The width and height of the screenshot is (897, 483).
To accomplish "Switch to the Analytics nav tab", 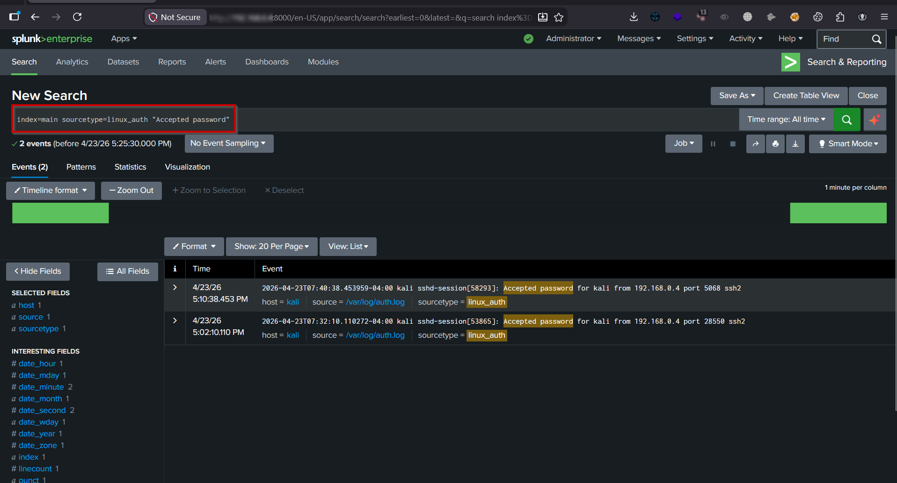I will [x=72, y=62].
